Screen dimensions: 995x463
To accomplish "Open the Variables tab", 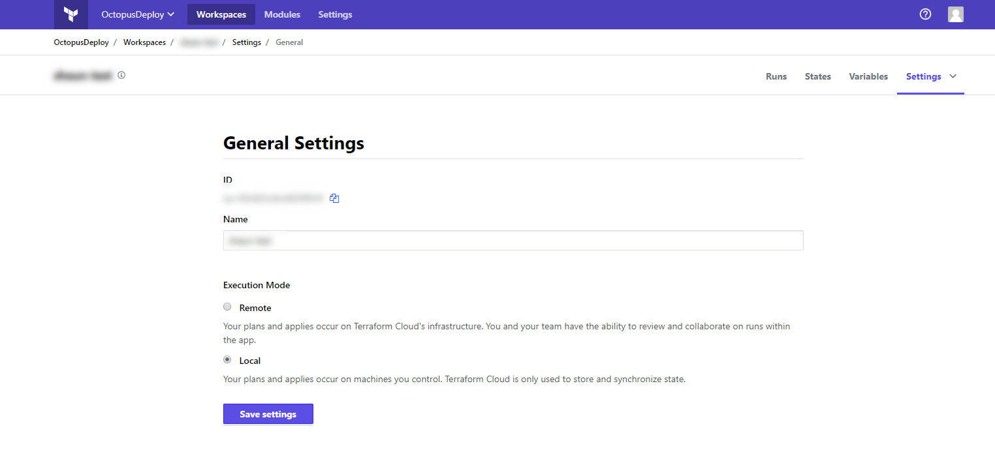I will (868, 76).
